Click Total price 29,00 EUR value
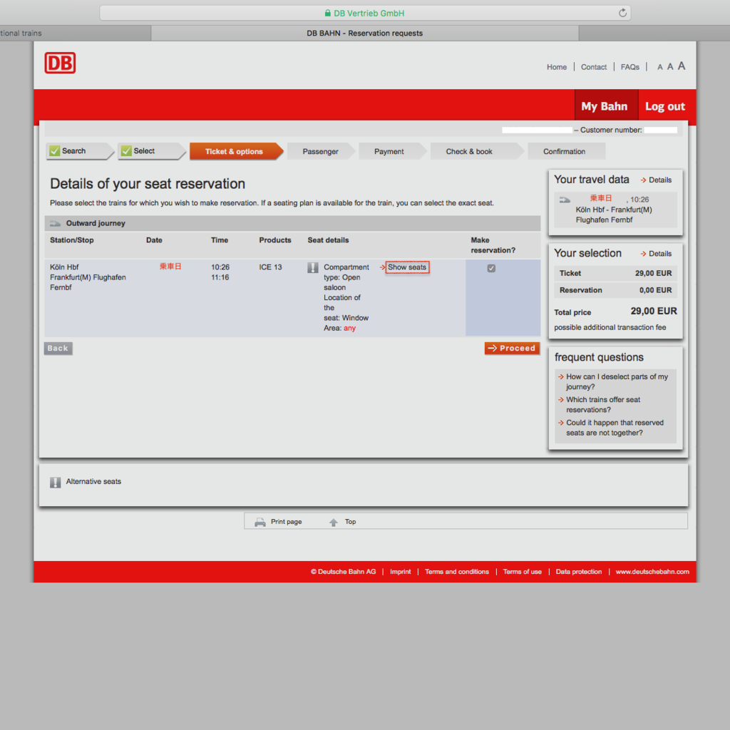730x730 pixels. pos(654,312)
